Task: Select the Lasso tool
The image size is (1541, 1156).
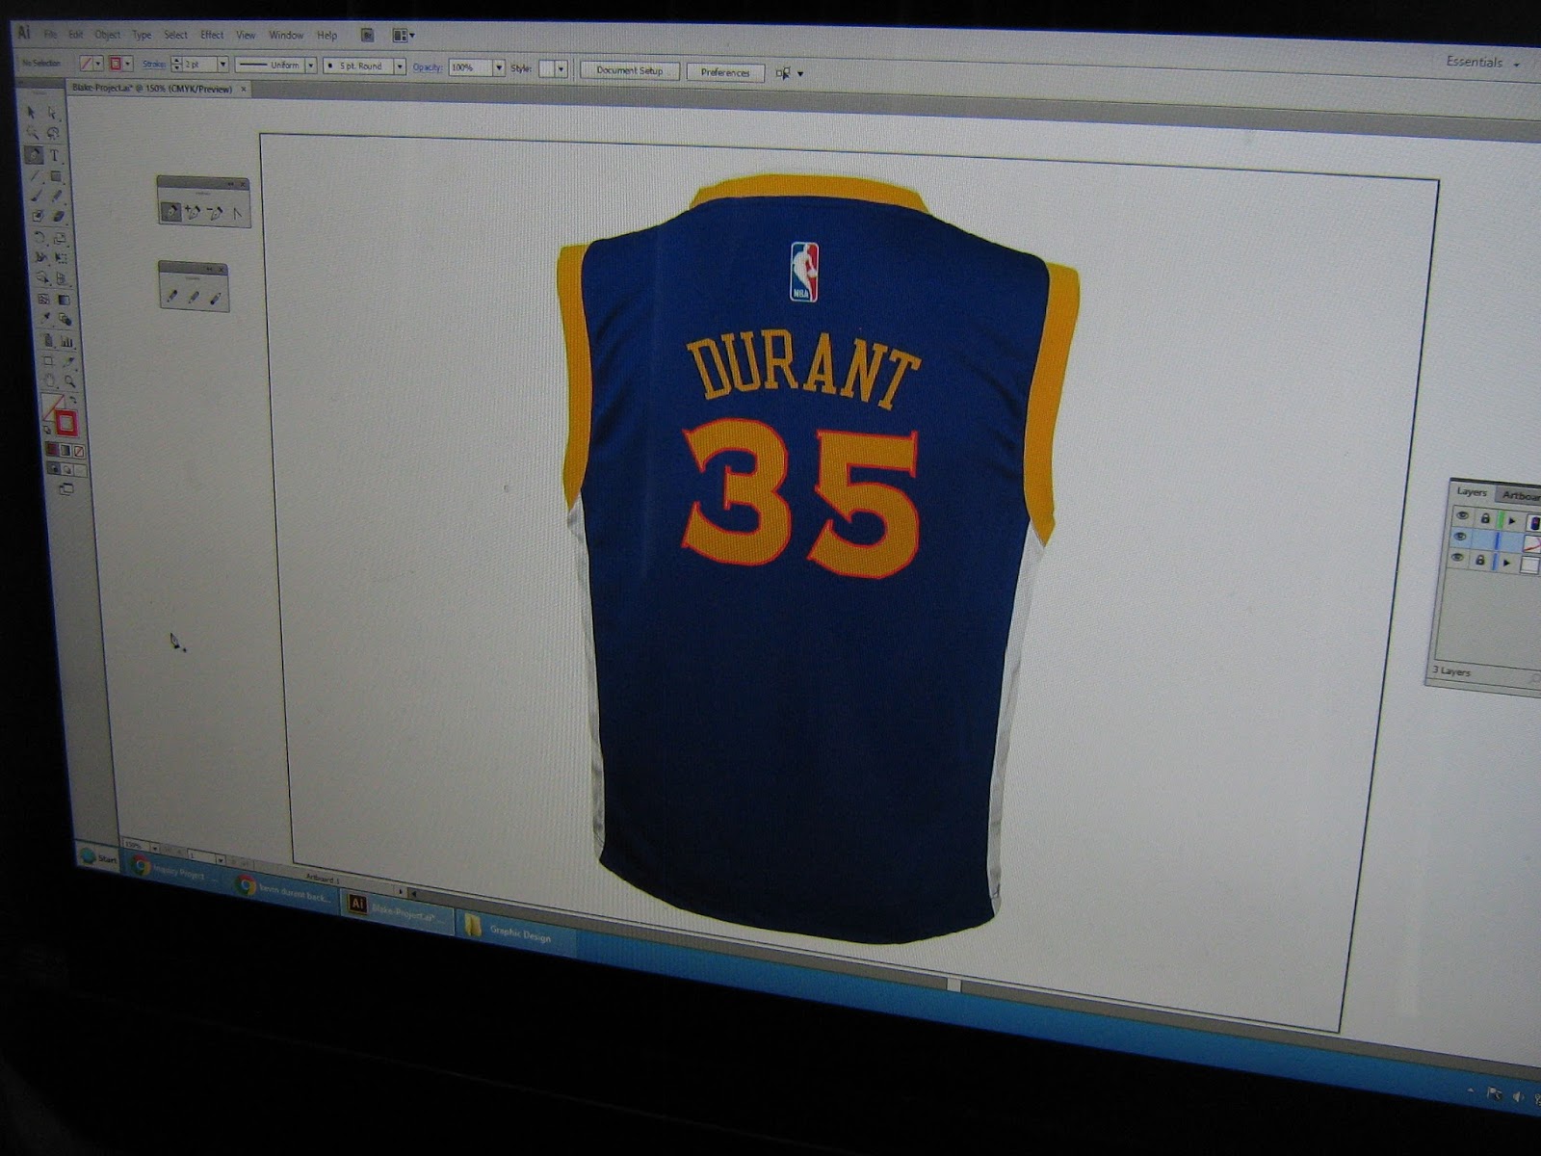Action: click(54, 132)
